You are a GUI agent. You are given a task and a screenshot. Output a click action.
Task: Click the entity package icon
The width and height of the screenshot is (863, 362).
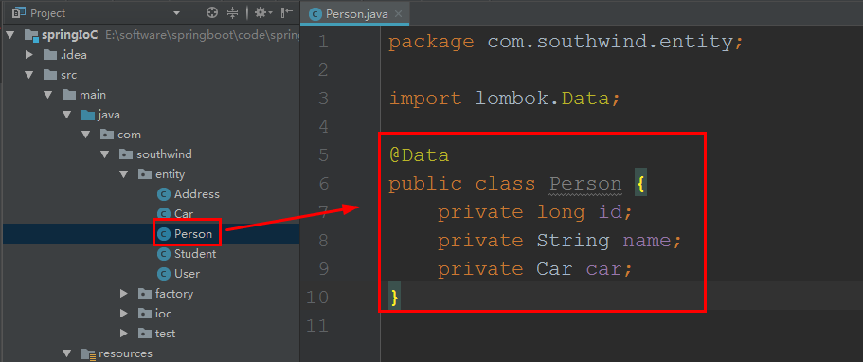pos(145,174)
